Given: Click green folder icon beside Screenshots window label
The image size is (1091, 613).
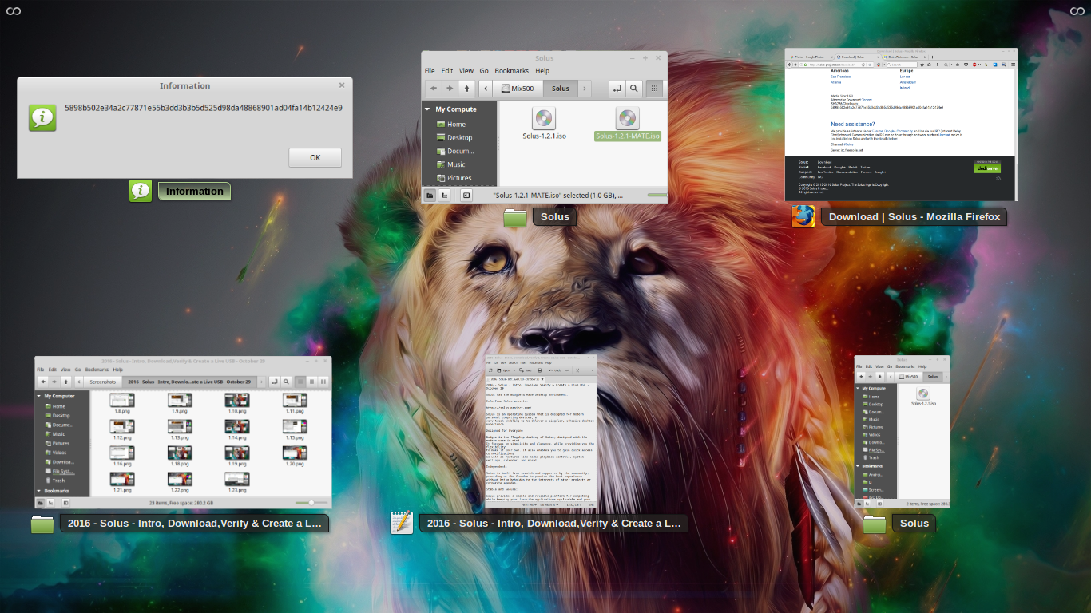Looking at the screenshot, I should [42, 524].
